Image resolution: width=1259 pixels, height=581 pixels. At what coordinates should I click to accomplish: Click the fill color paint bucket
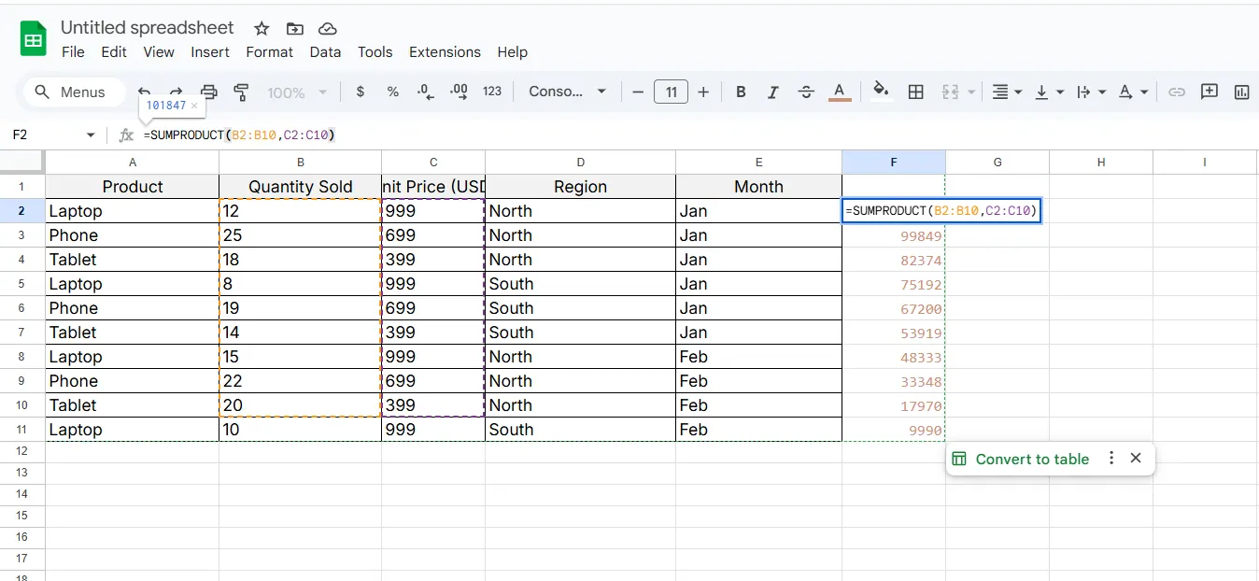point(880,91)
